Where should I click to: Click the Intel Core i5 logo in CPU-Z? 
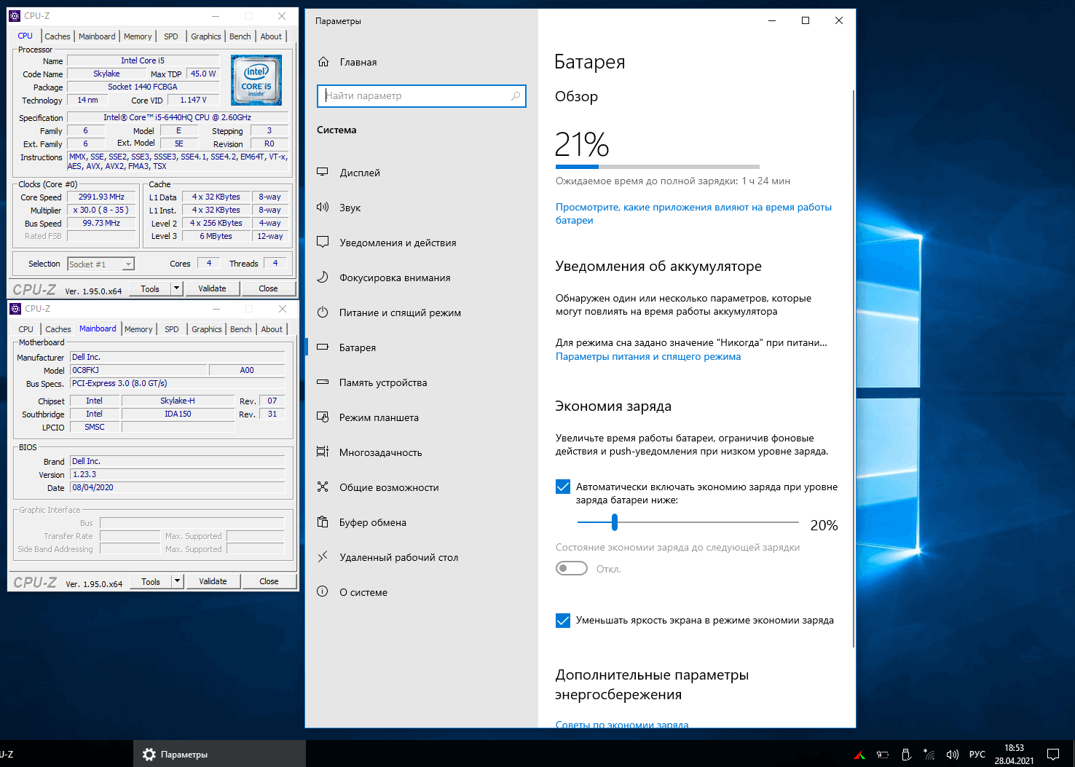[256, 81]
